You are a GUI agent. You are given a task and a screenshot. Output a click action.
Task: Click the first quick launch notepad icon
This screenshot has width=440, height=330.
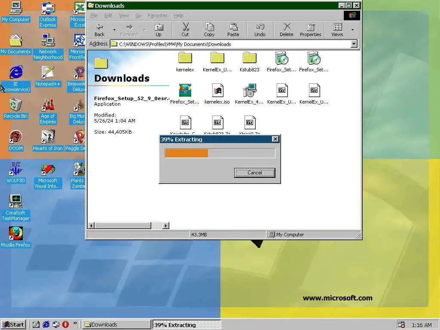(x=36, y=325)
